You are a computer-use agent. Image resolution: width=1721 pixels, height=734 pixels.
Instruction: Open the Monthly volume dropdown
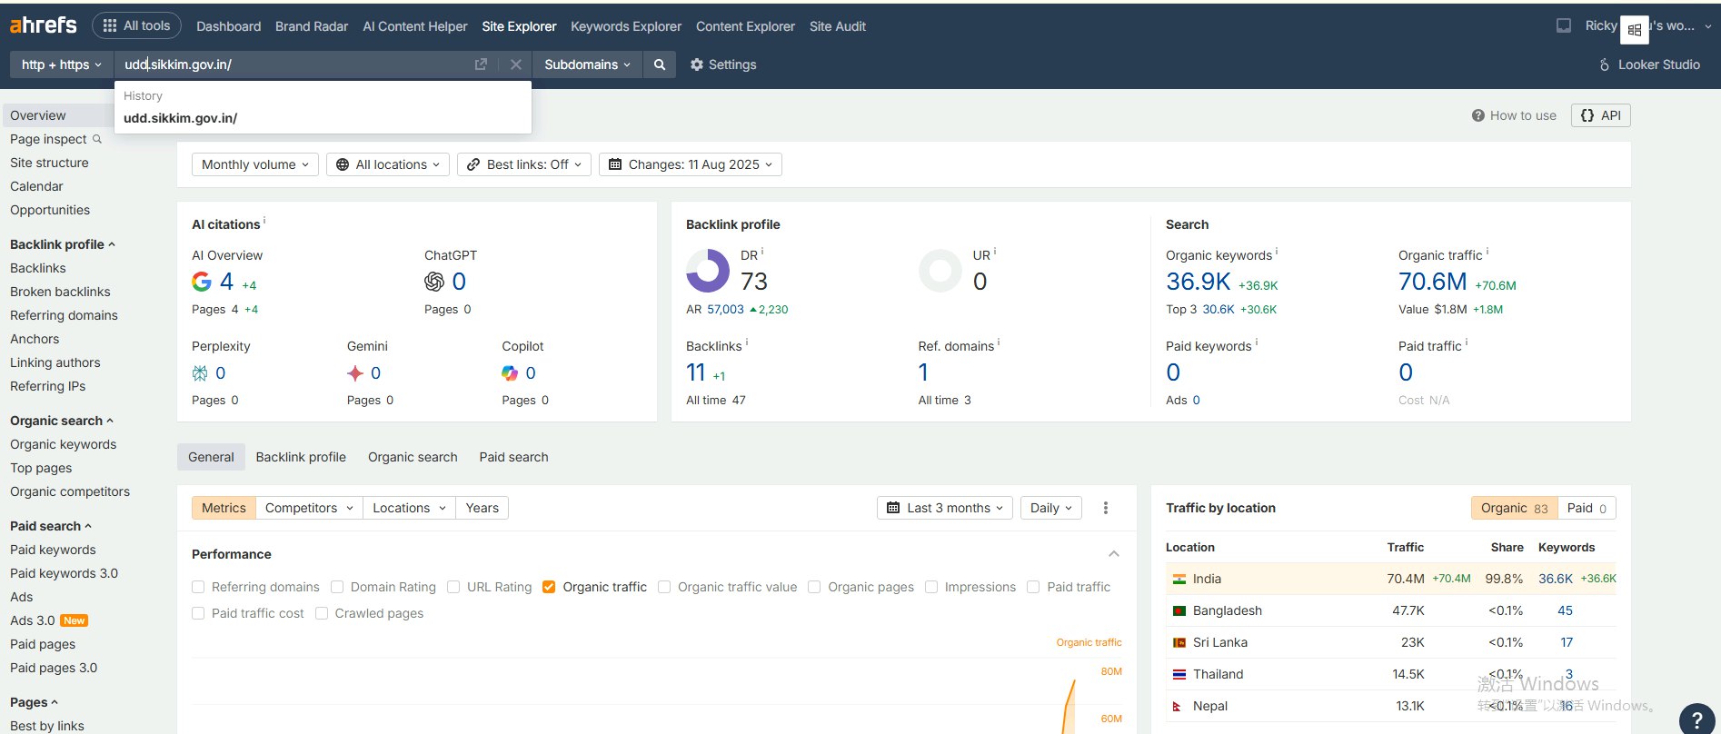(x=254, y=164)
